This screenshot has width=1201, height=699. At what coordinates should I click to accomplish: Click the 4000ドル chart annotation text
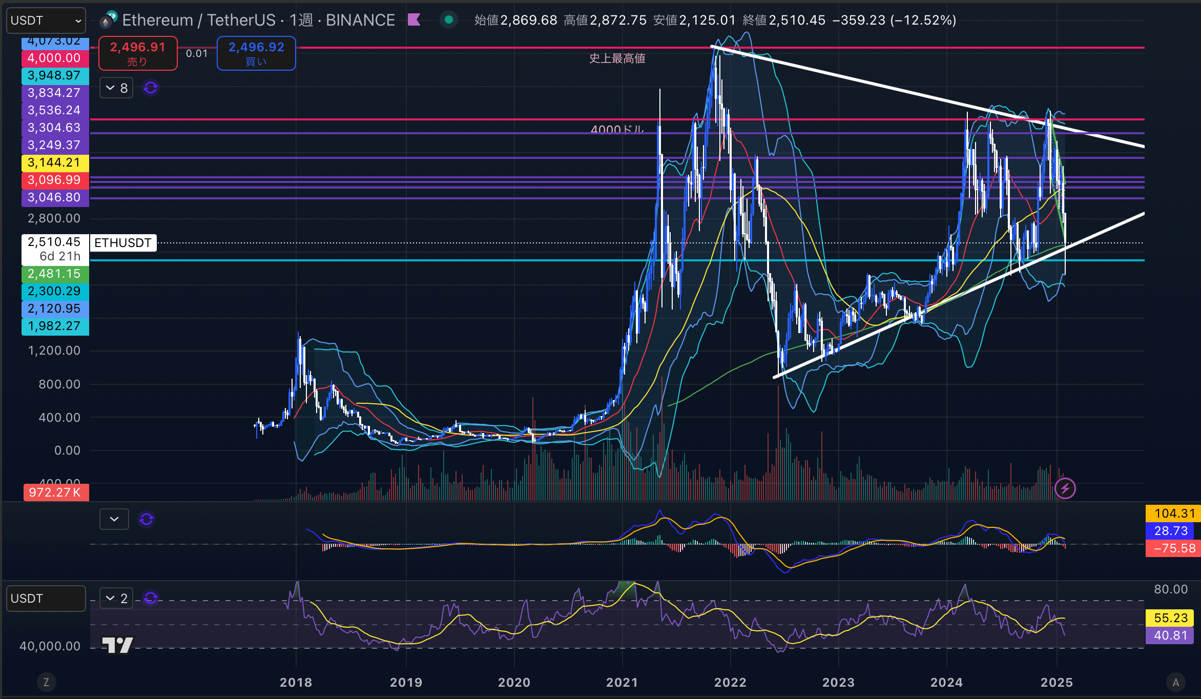coord(617,129)
